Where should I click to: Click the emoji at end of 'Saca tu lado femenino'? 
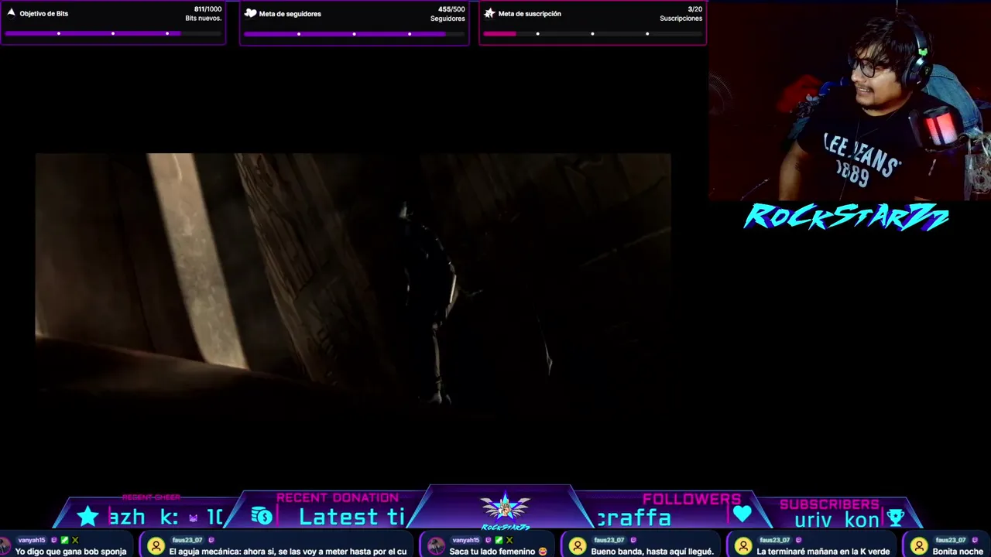(543, 552)
